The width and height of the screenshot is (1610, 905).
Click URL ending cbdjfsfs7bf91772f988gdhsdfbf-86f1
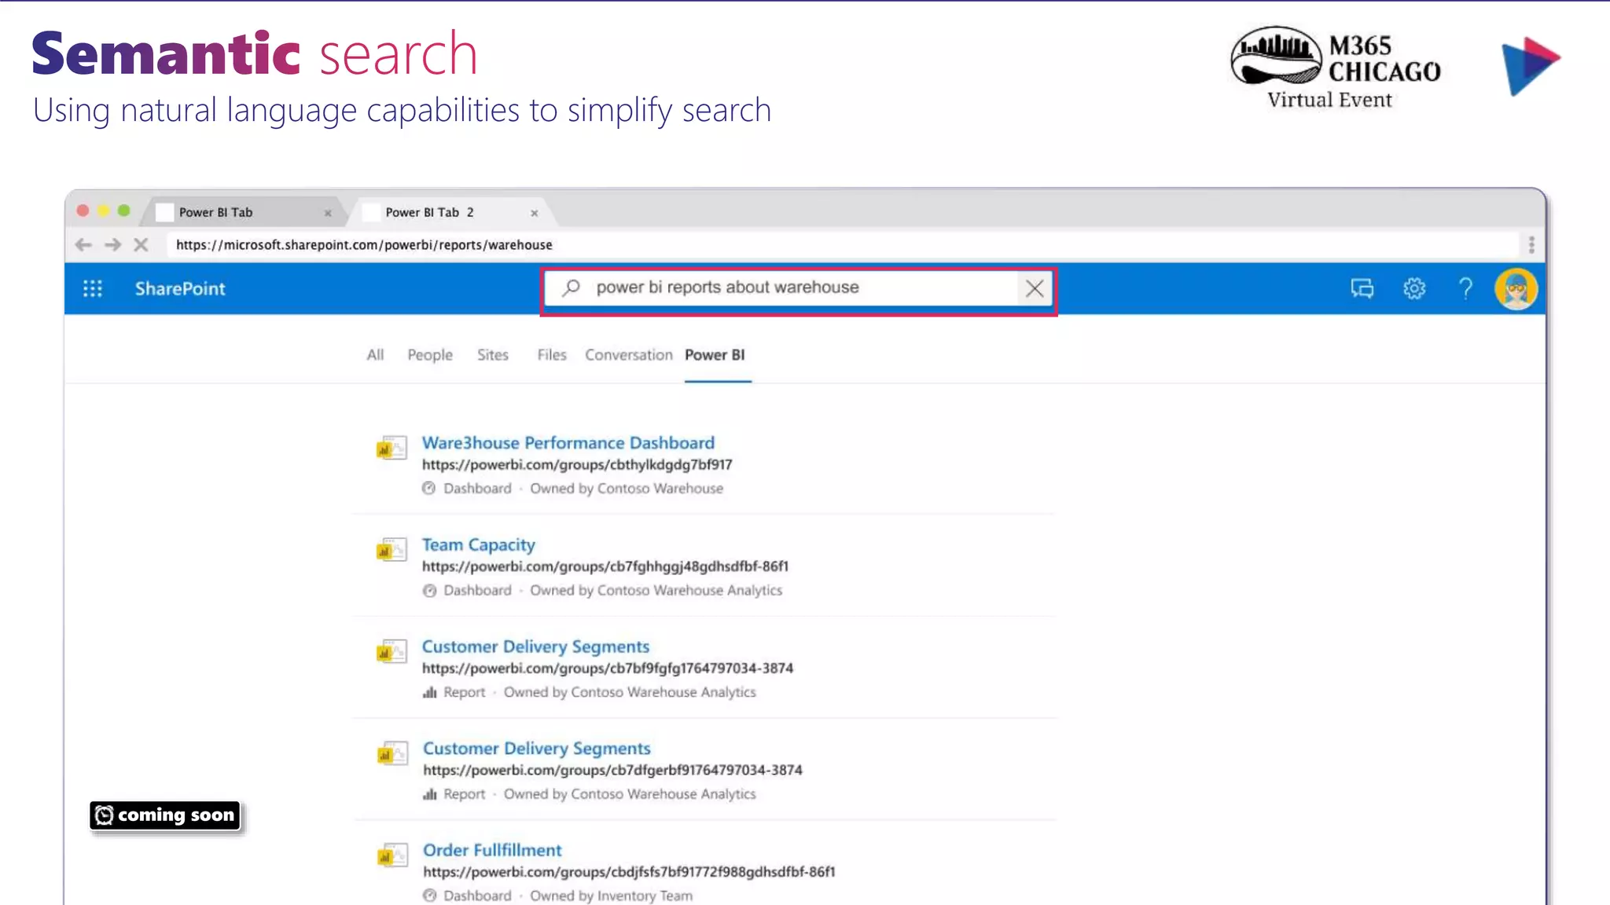pyautogui.click(x=629, y=872)
